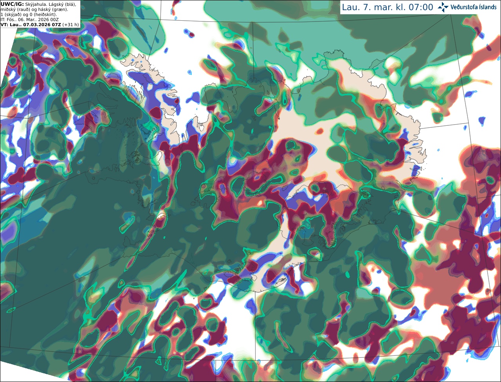Click the Veðurstofa Íslands star logo icon

coord(443,7)
